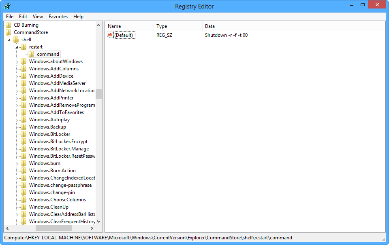Screen dimensions: 389x245
Task: Click the tree's vertical scrollbar thumb
Action: [x=99, y=94]
